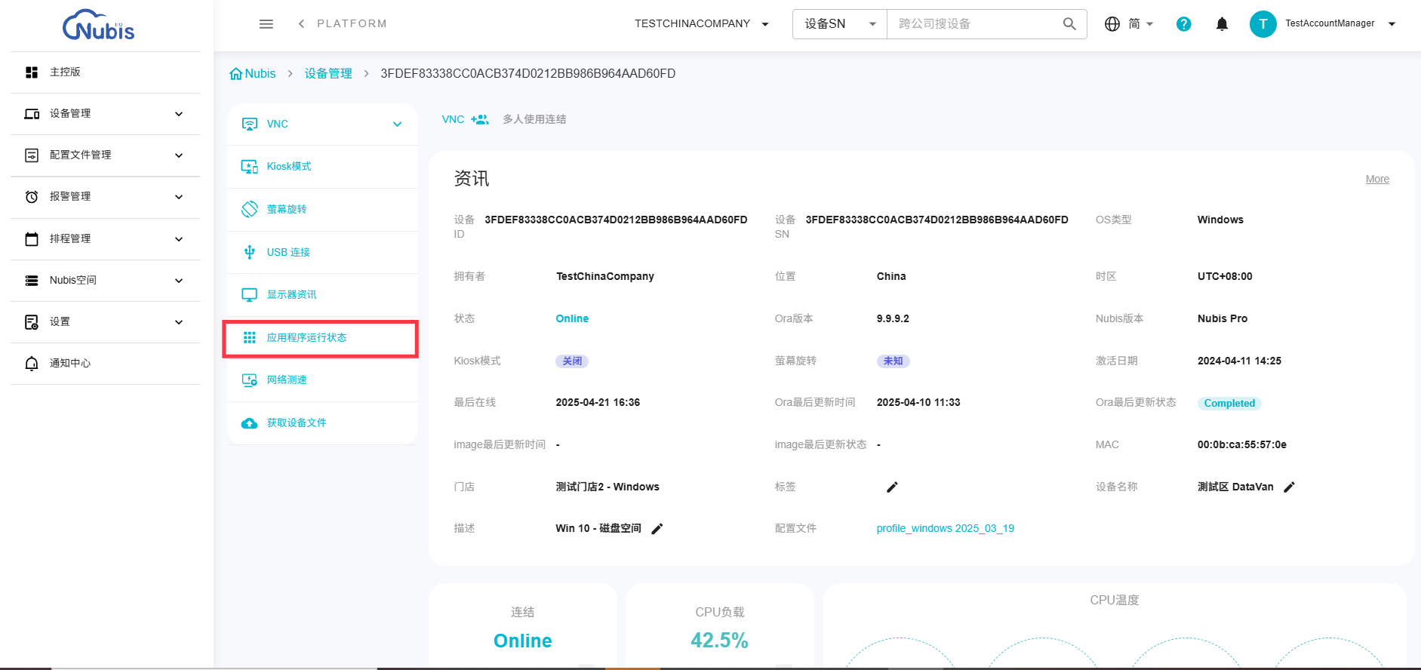Click the VNC multi-user connection icon
1421x670 pixels.
tap(480, 119)
